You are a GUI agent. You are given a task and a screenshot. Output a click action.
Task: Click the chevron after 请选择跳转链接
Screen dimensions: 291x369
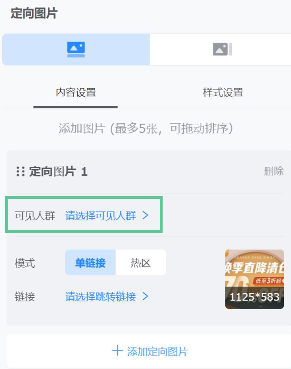[145, 296]
